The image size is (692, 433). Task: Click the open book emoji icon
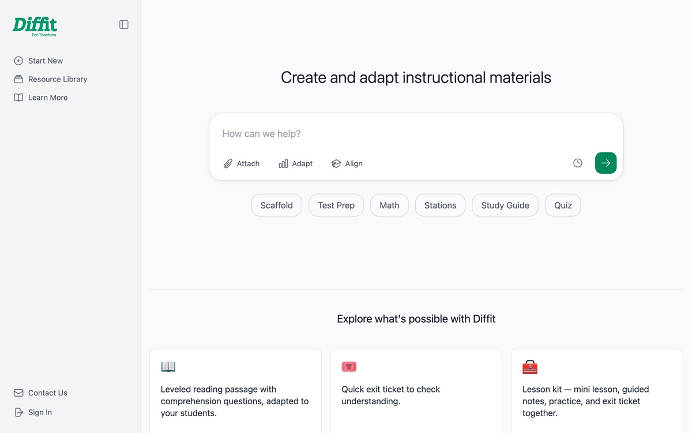pos(168,367)
